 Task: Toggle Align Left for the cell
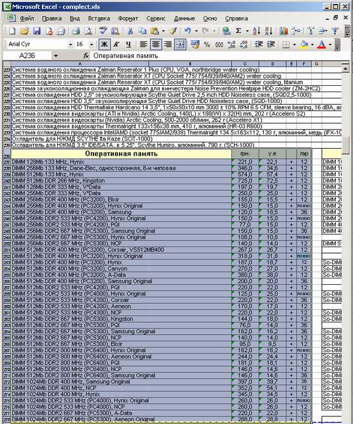143,44
